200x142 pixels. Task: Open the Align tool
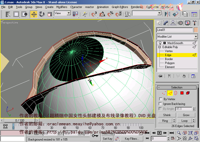tap(175, 14)
